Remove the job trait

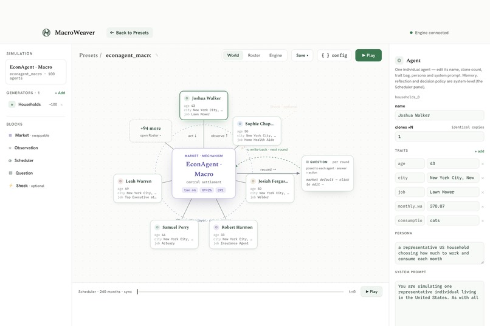click(483, 192)
